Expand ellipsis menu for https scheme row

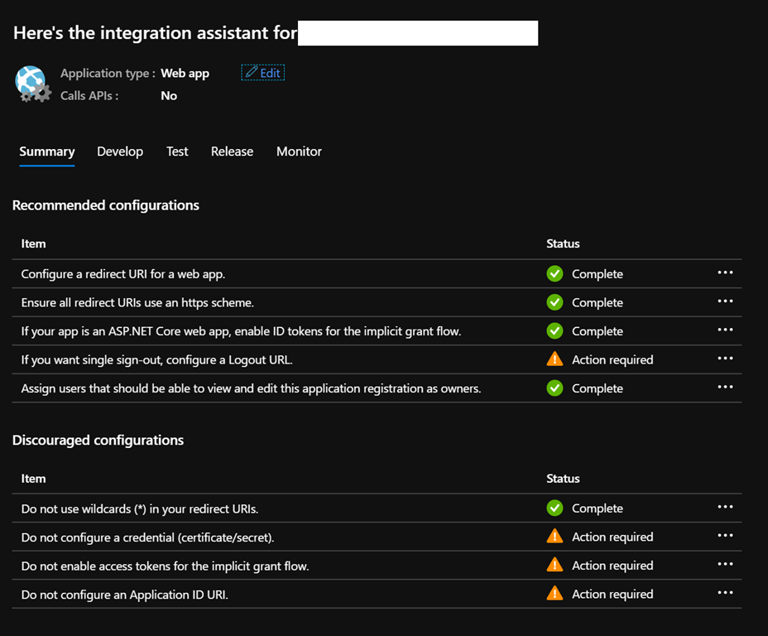point(725,302)
